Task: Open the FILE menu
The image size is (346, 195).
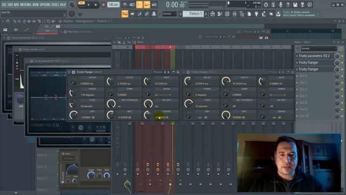Action: (x=4, y=4)
